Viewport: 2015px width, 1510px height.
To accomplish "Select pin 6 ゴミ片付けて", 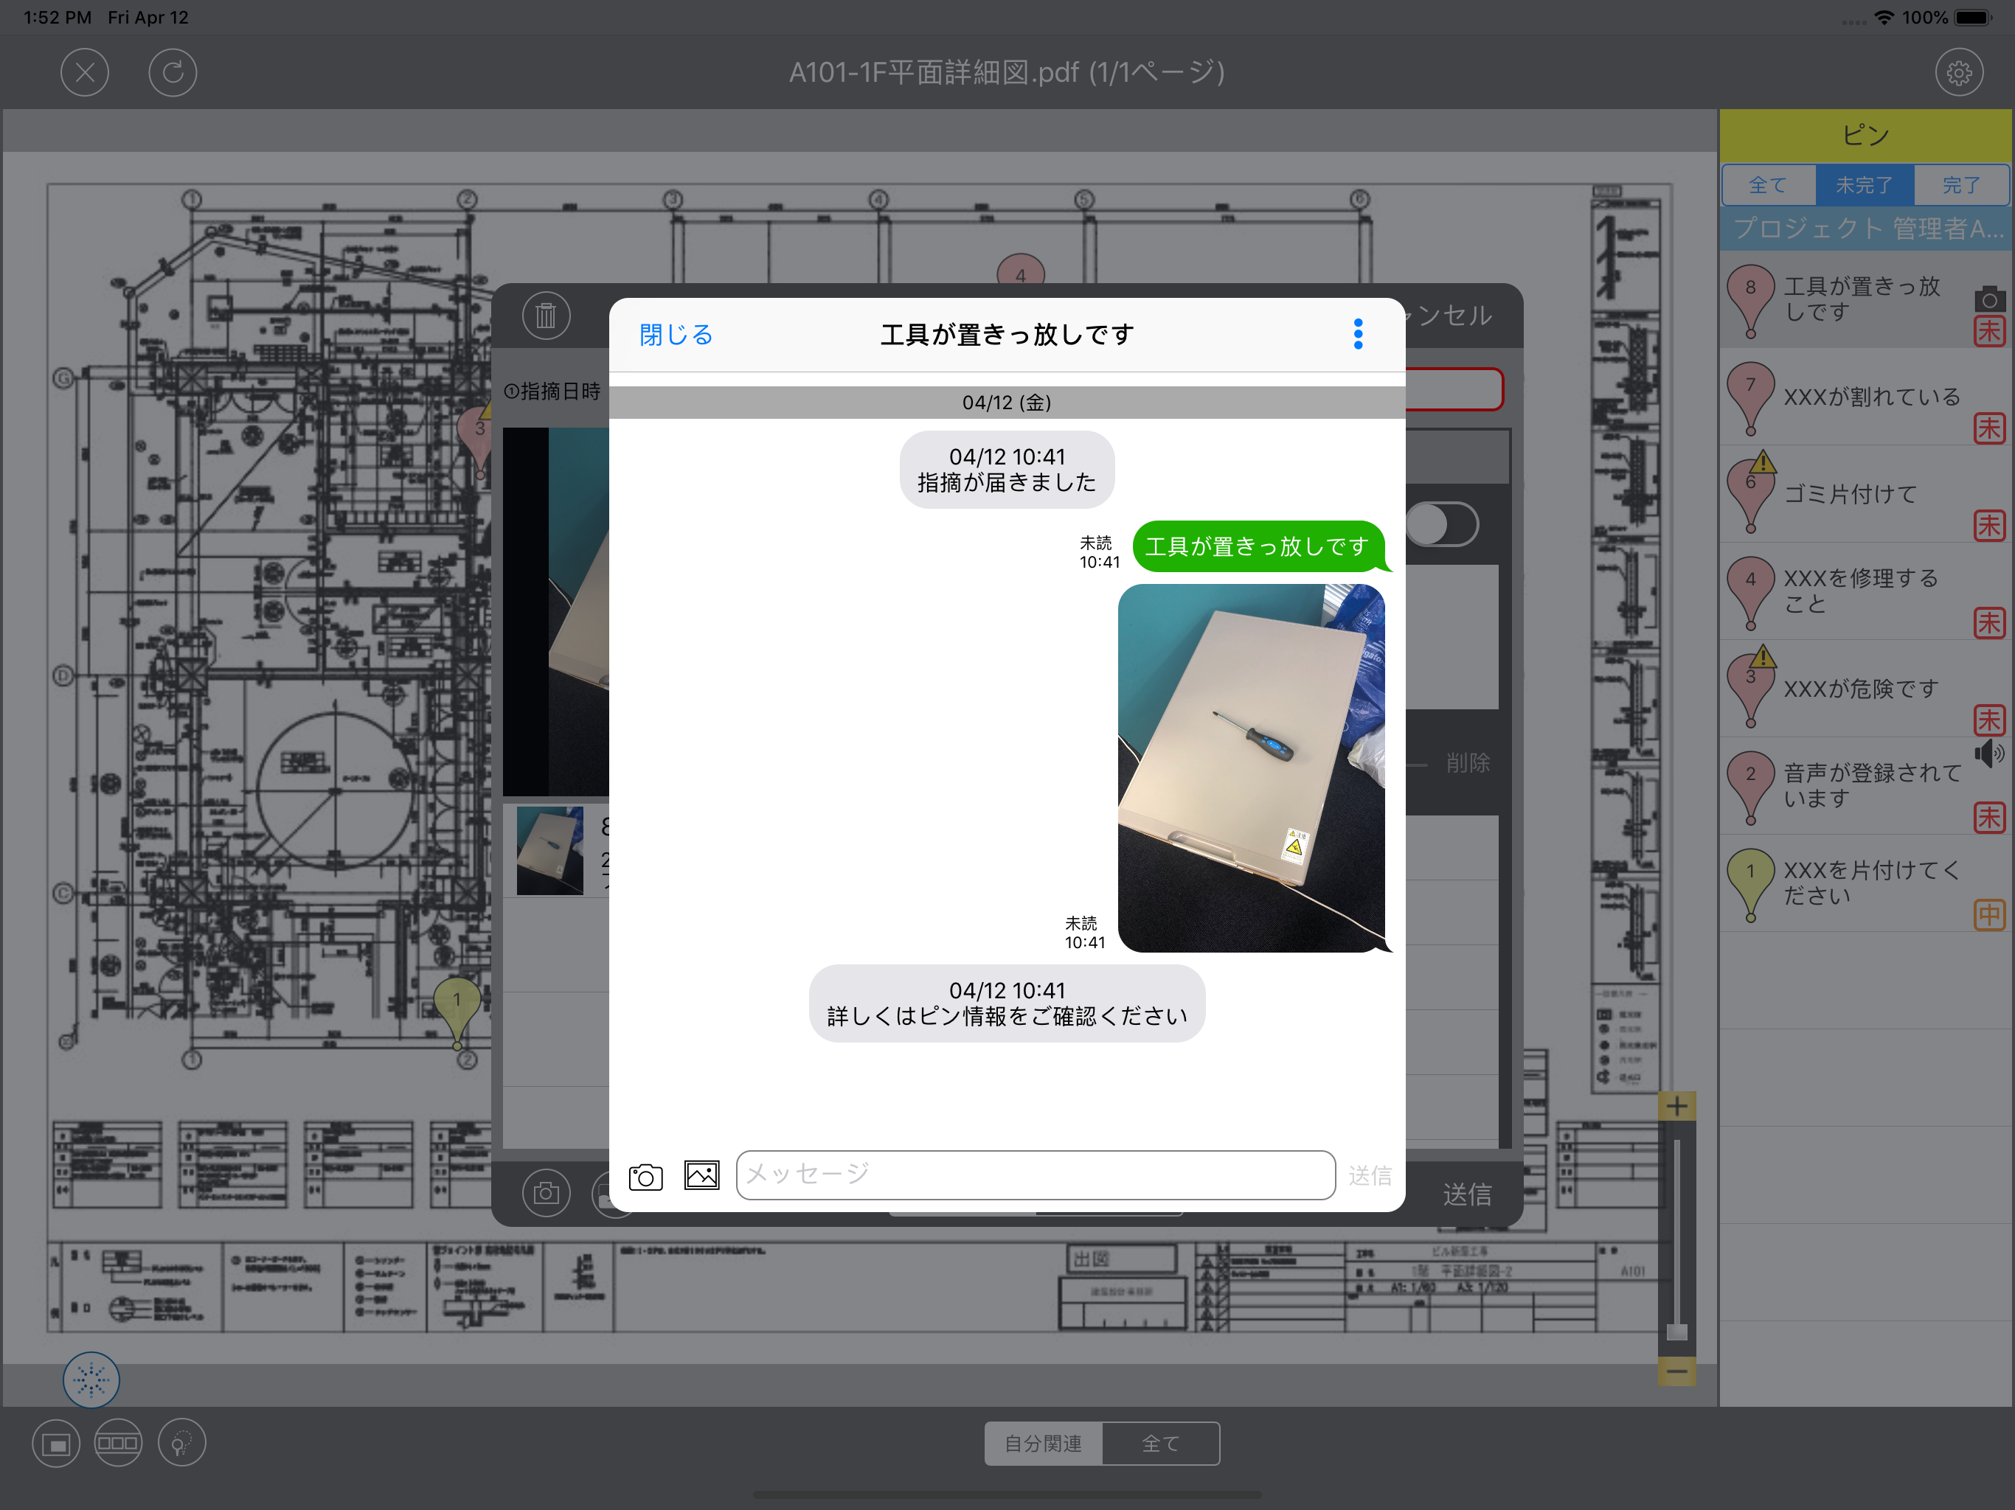I will point(1865,495).
